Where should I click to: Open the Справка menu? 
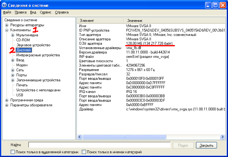[61, 13]
